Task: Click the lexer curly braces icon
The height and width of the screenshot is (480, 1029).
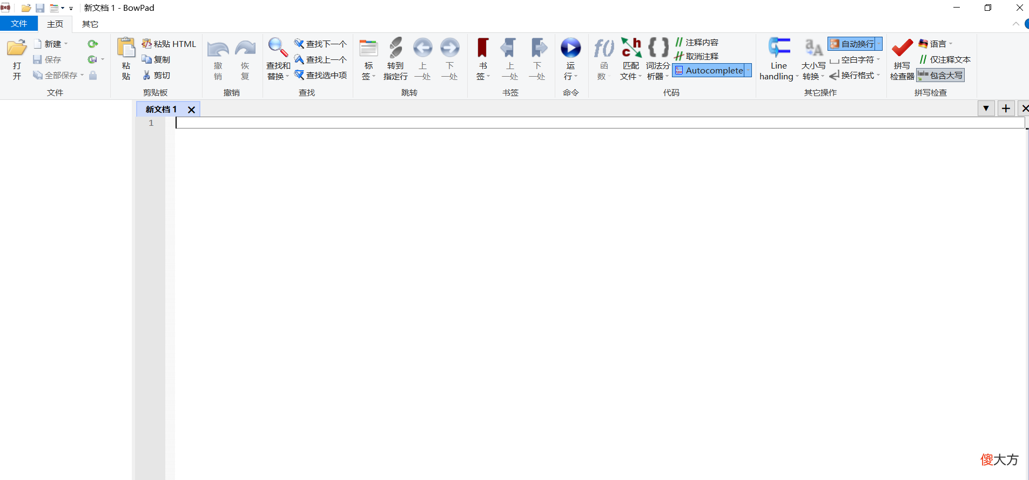Action: (x=658, y=48)
